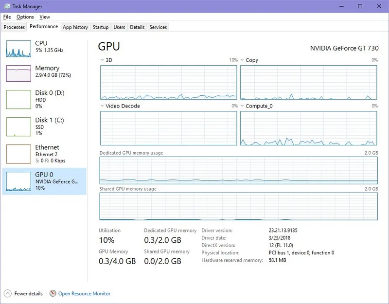Open the 3D engine dropdown chevron

tap(102, 60)
